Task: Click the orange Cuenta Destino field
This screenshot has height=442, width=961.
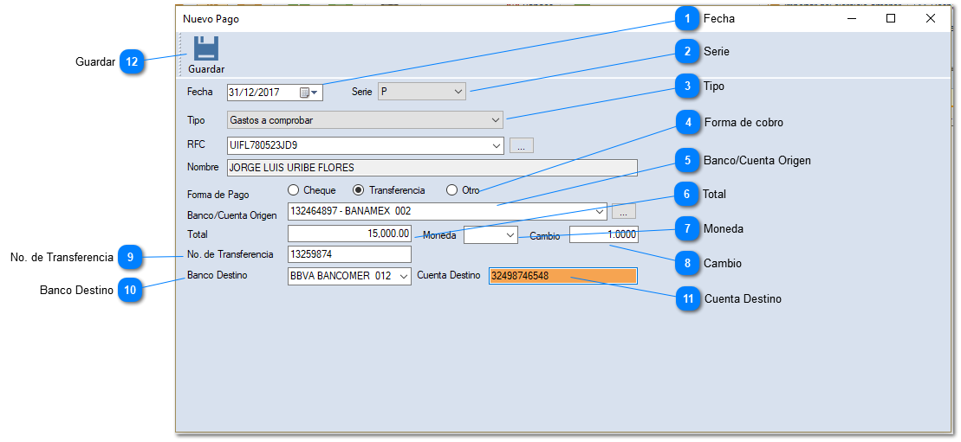Action: pyautogui.click(x=562, y=276)
